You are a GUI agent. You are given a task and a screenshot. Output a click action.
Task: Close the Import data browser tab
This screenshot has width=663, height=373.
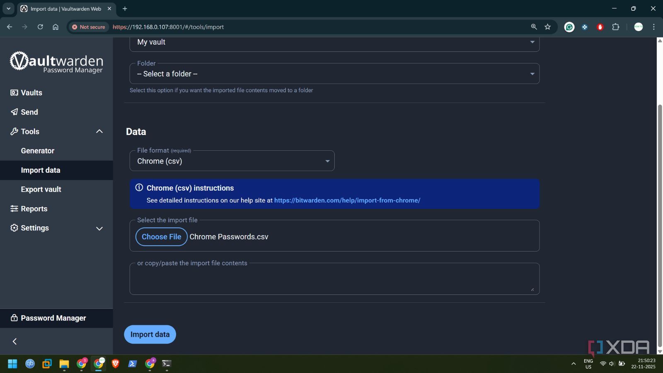click(x=109, y=9)
